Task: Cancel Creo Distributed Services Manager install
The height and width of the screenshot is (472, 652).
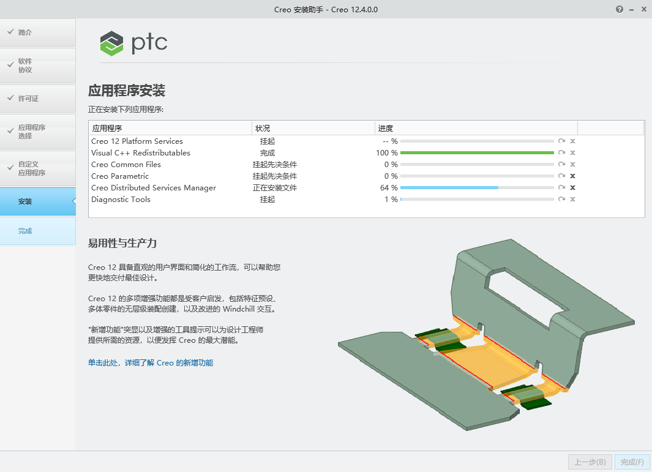Action: [x=572, y=188]
